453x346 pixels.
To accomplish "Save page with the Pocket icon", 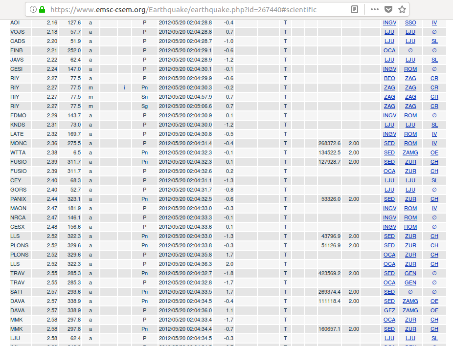I will pyautogui.click(x=388, y=9).
